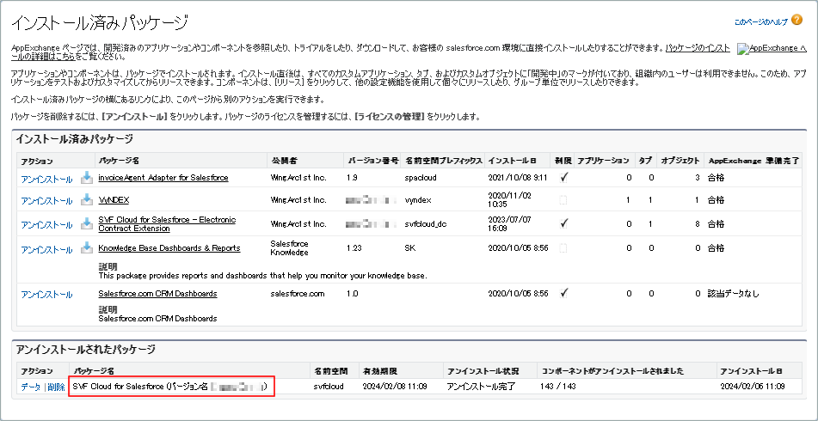
Task: Click the アンインストール状況 column header
Action: (483, 371)
